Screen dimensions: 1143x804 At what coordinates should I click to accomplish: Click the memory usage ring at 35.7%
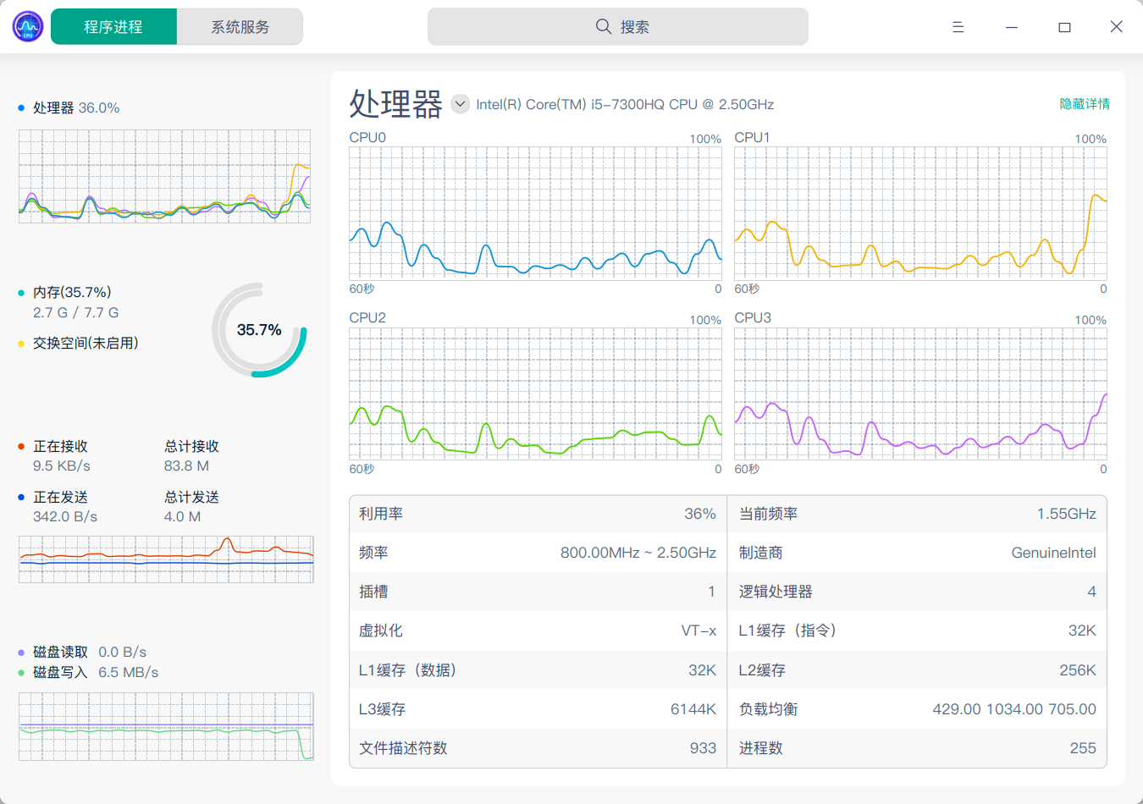click(259, 330)
